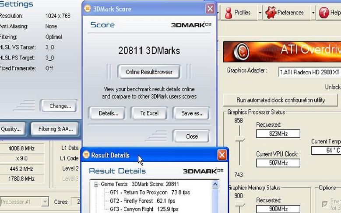Open the Graphics Adapter combo box
Image resolution: width=341 pixels, height=213 pixels.
click(x=309, y=72)
